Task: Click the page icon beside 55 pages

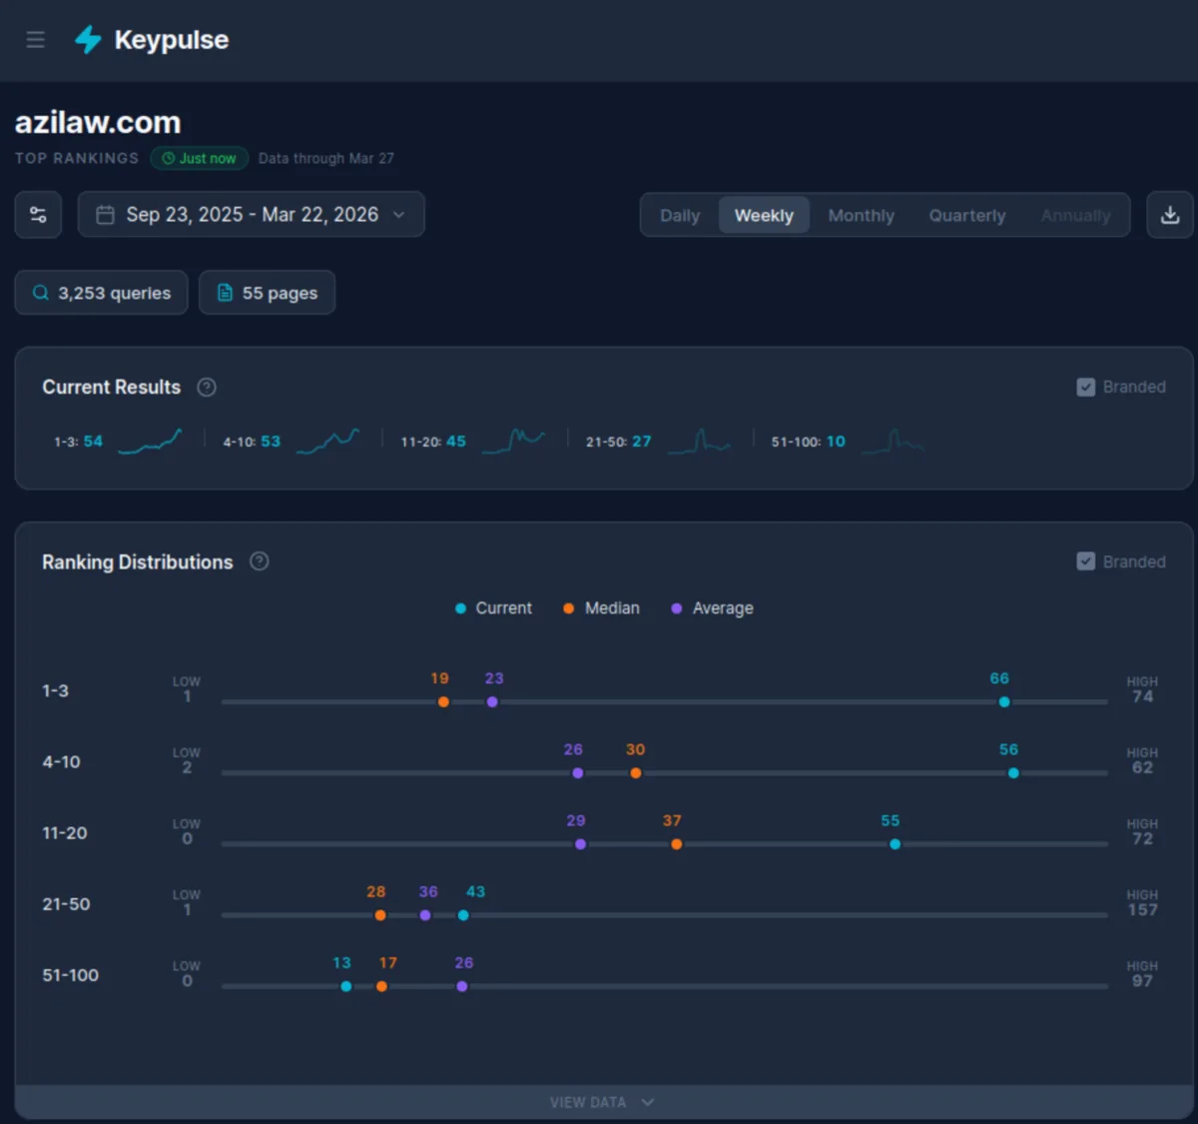Action: click(224, 292)
